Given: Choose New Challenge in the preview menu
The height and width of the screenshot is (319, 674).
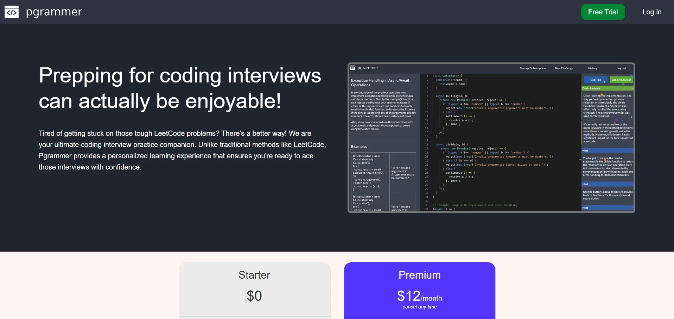Looking at the screenshot, I should click(x=564, y=68).
